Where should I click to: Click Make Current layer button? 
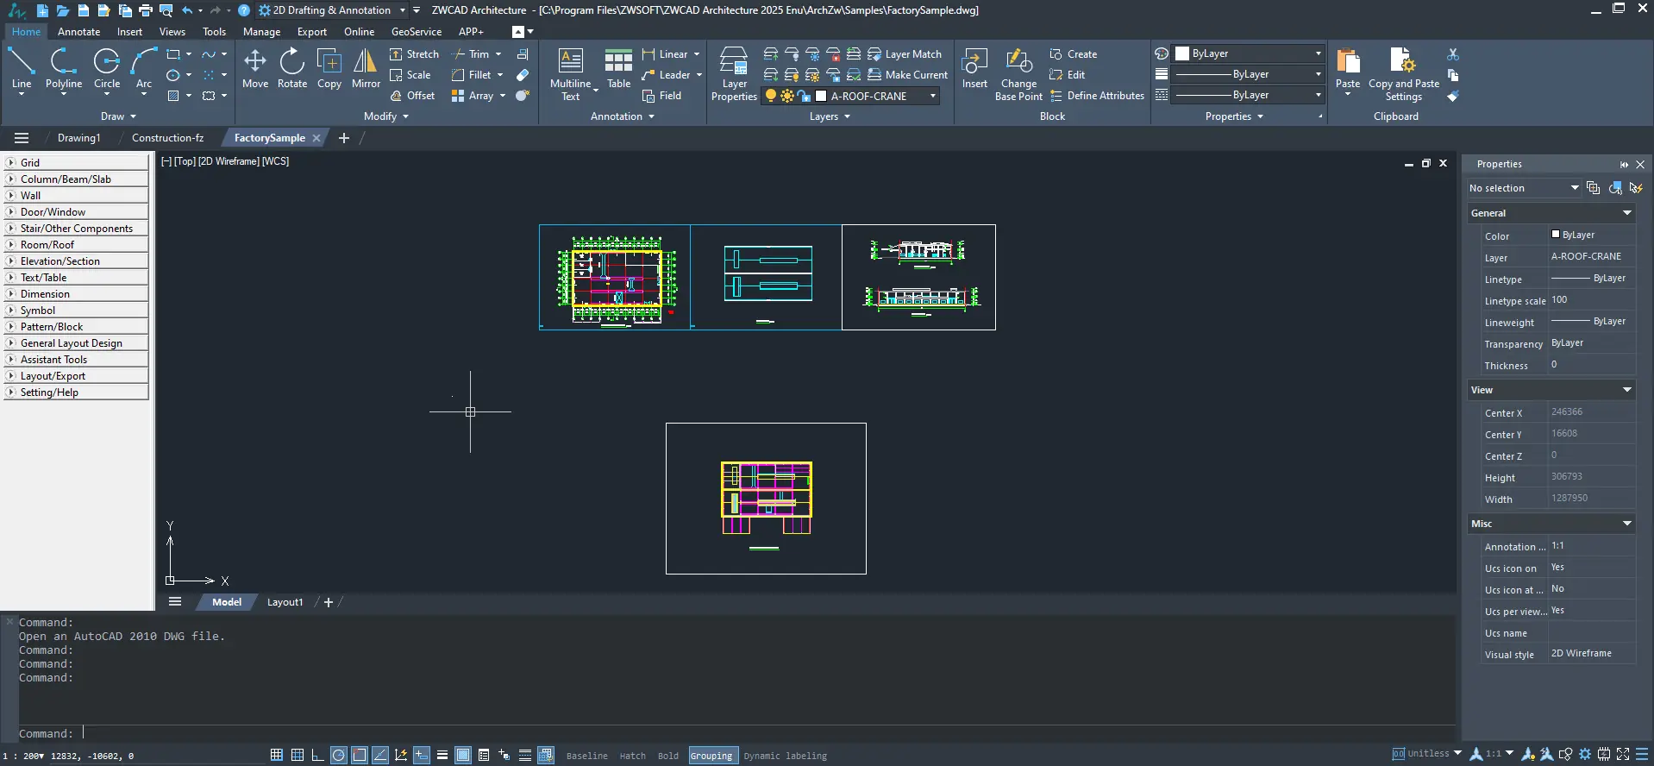pos(907,75)
